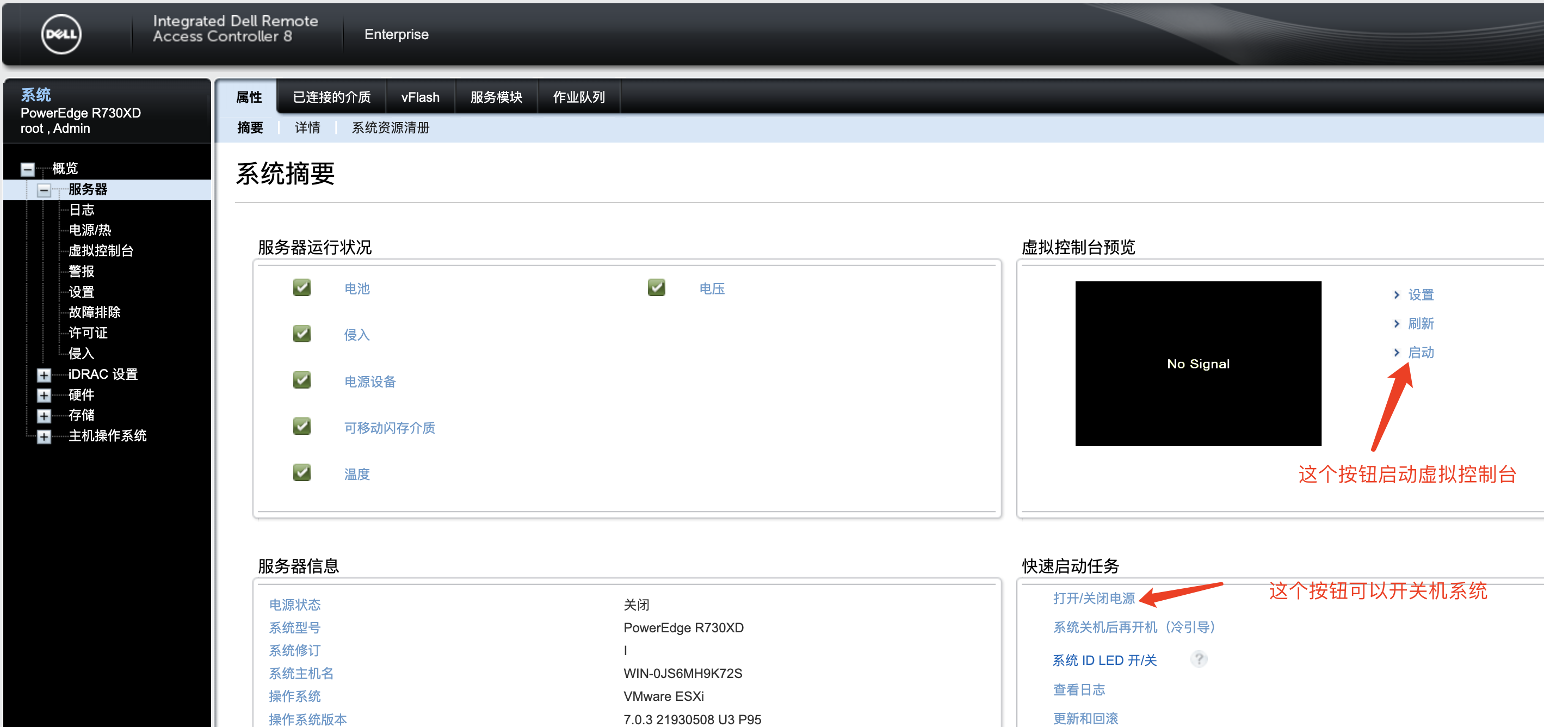Click the 查看日志 quick task

pos(1079,690)
